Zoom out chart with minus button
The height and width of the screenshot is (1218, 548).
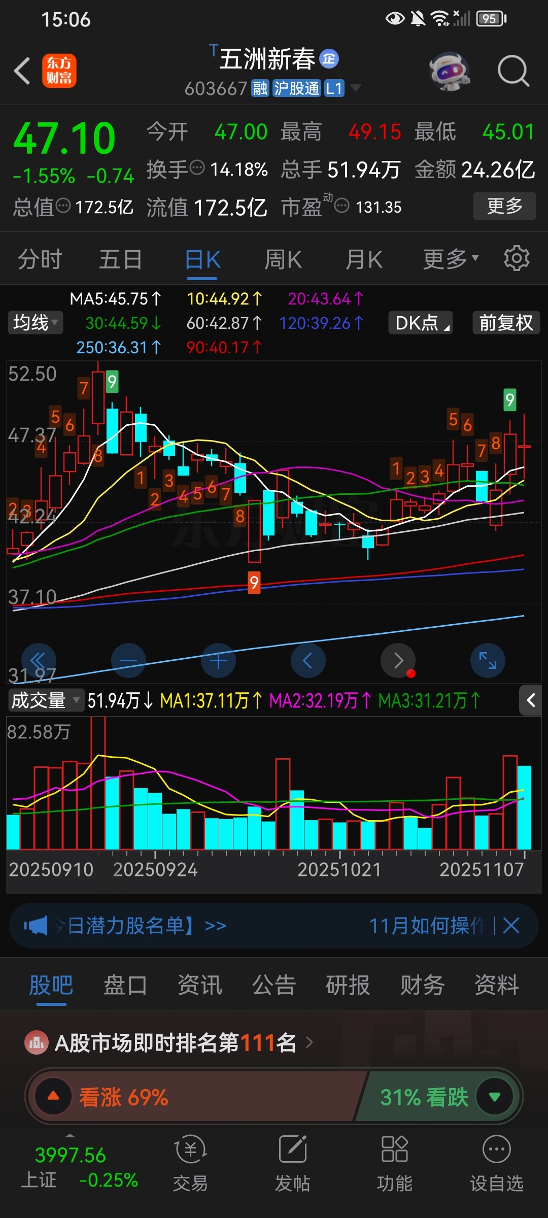(128, 661)
